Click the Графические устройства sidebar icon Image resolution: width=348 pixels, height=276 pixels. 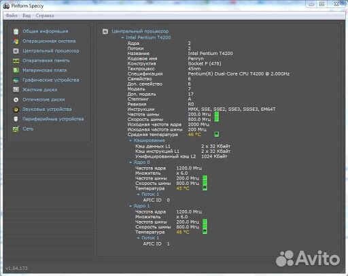pyautogui.click(x=16, y=80)
